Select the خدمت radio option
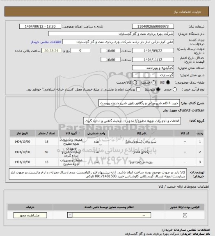 (153, 82)
